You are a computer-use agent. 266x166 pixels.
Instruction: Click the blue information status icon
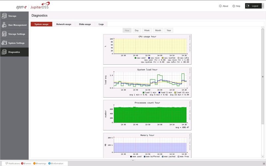(50, 163)
